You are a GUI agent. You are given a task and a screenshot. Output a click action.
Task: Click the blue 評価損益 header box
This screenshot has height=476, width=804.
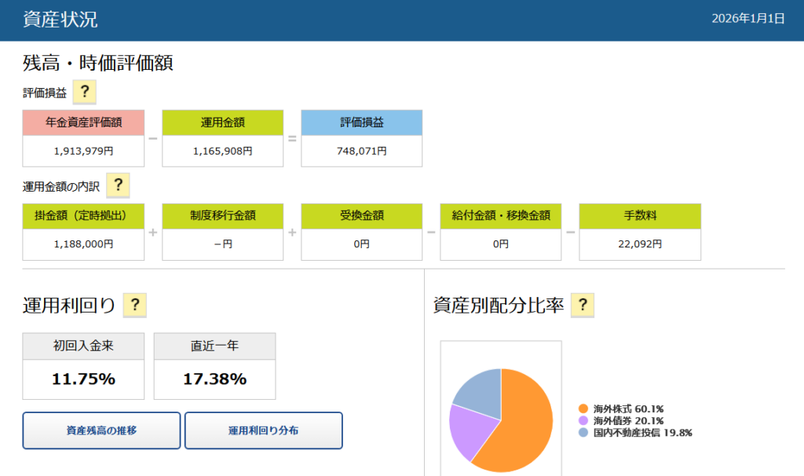361,123
